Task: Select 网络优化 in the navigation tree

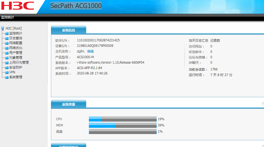Action: click(x=16, y=48)
